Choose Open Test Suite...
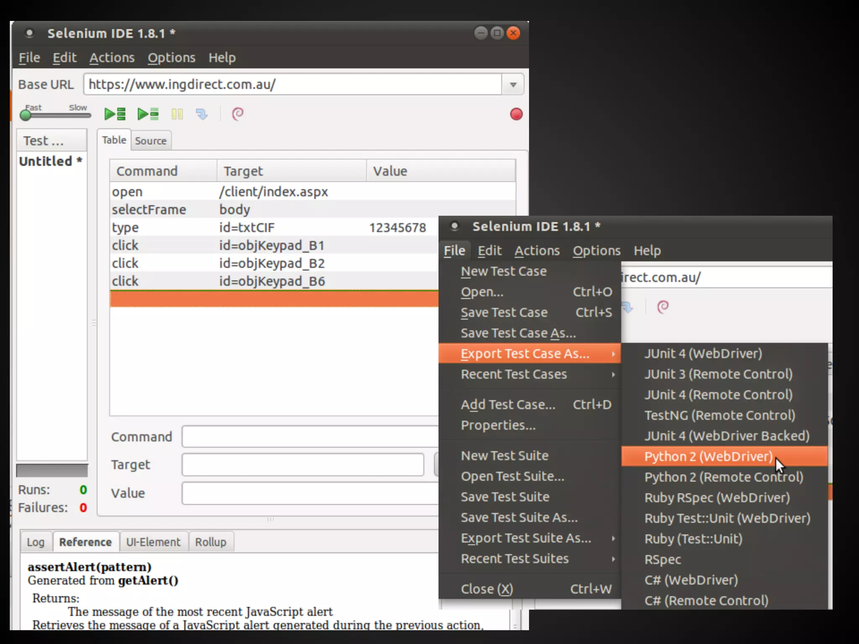Image resolution: width=859 pixels, height=644 pixels. pyautogui.click(x=530, y=476)
